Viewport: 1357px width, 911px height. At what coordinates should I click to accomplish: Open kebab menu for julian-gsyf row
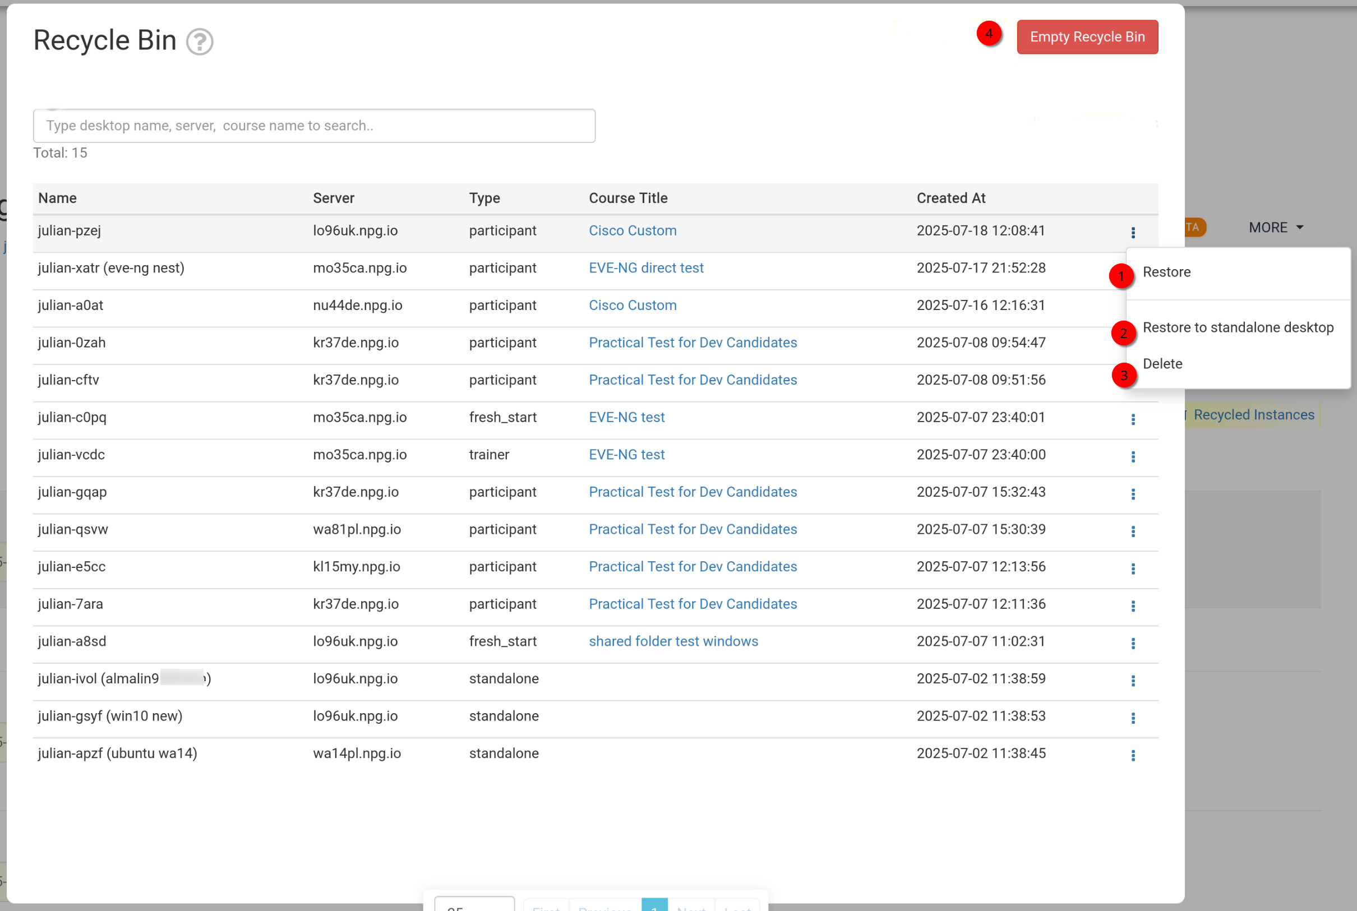point(1133,718)
